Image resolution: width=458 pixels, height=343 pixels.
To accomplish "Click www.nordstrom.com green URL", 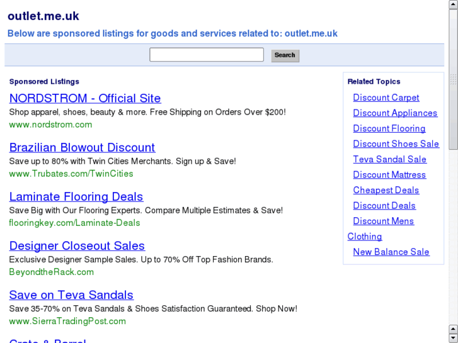I will click(x=50, y=125).
